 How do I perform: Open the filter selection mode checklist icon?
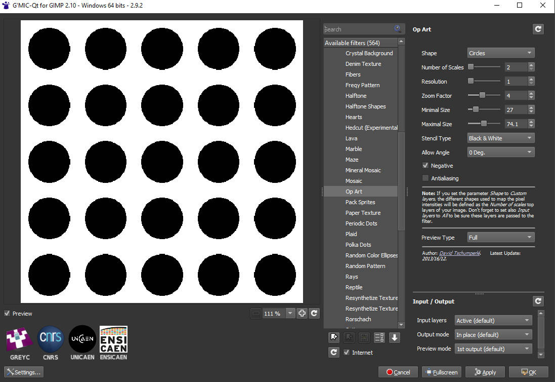(379, 337)
